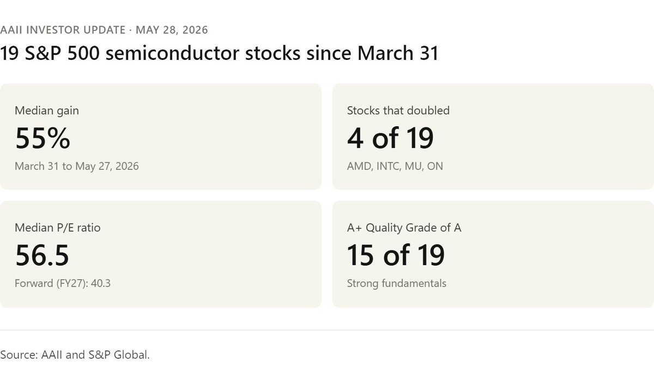The height and width of the screenshot is (385, 654).
Task: Click the Median P/E ratio label
Action: click(58, 228)
